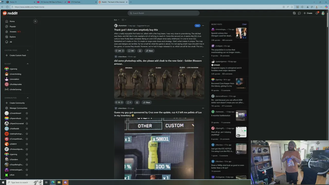329x185 pixels.
Task: Collapse the left navigation with the hamburger button
Action: click(x=35, y=21)
